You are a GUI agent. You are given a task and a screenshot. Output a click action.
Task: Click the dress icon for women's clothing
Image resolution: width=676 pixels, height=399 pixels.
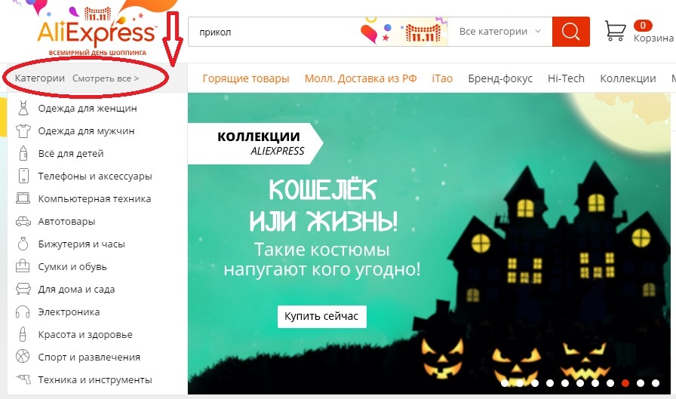click(23, 108)
